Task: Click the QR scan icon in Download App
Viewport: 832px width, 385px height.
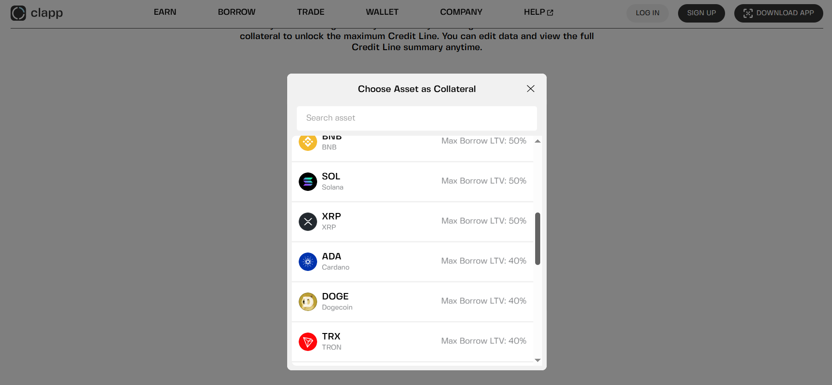Action: tap(748, 13)
